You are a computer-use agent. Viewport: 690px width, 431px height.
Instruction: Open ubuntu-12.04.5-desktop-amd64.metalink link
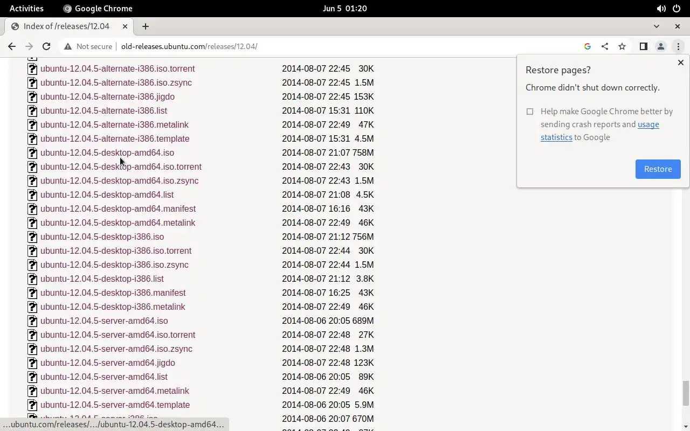(118, 223)
